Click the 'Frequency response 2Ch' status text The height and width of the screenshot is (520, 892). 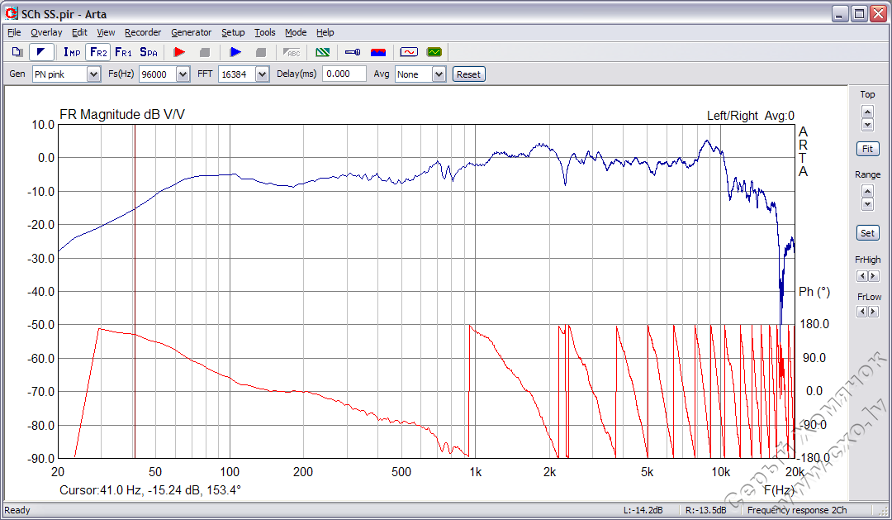point(797,510)
